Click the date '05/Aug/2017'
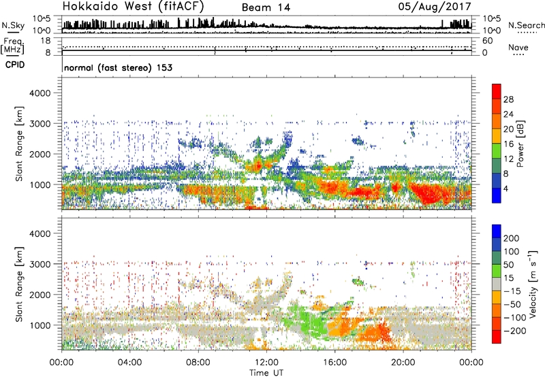545x377 pixels. pyautogui.click(x=435, y=7)
